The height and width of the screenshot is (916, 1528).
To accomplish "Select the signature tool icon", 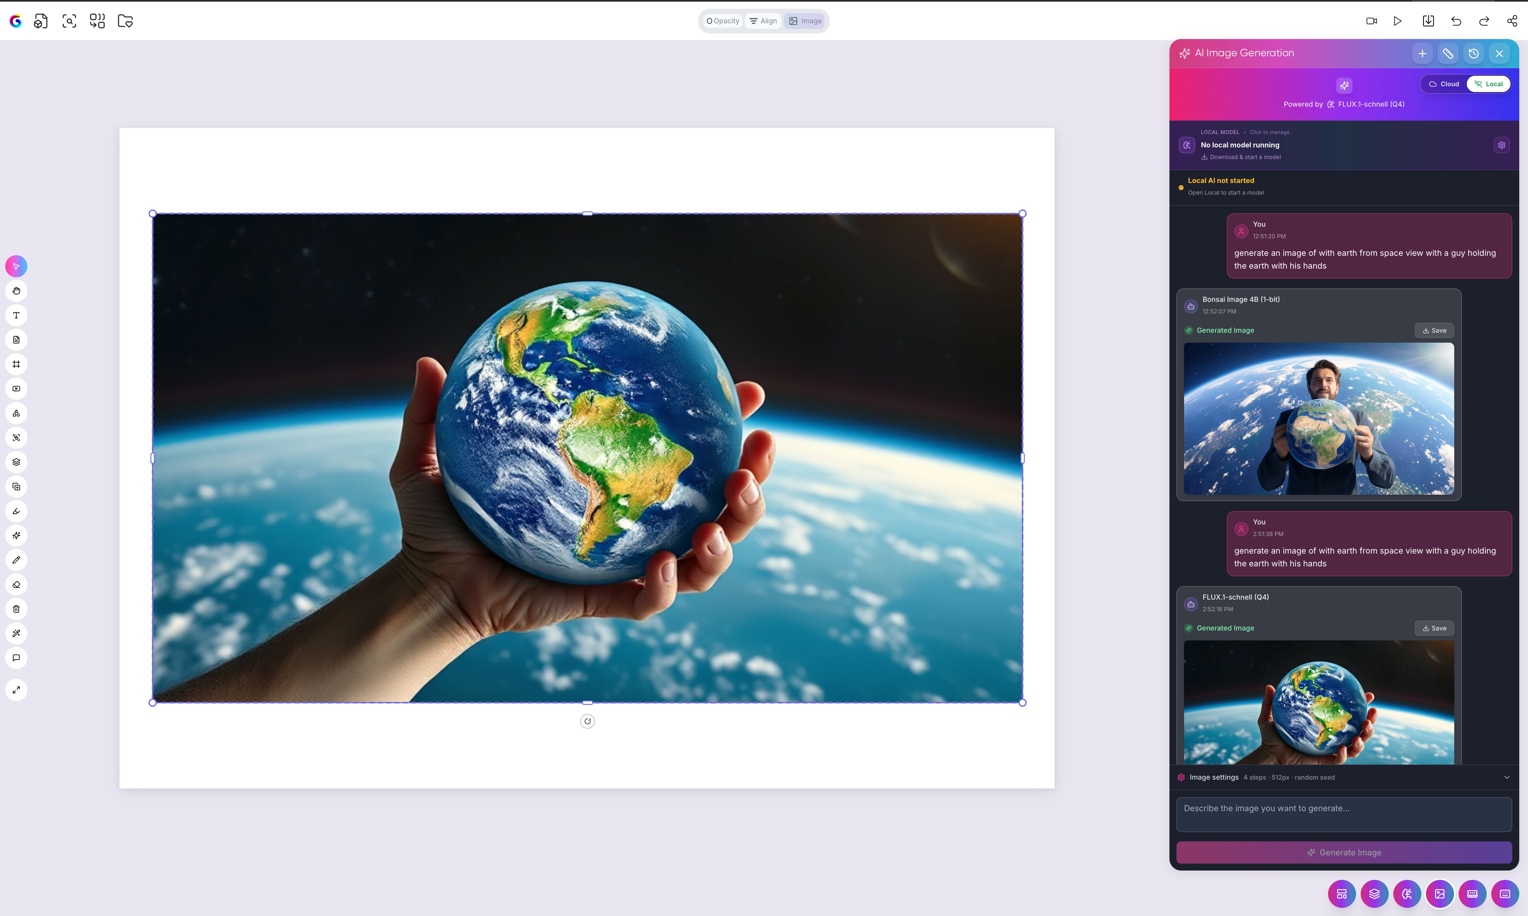I will [17, 511].
